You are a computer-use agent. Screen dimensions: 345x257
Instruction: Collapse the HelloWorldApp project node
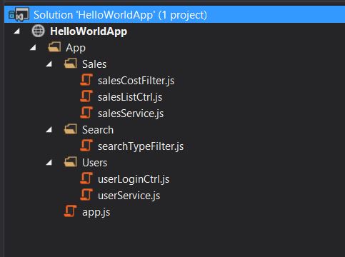pos(17,31)
